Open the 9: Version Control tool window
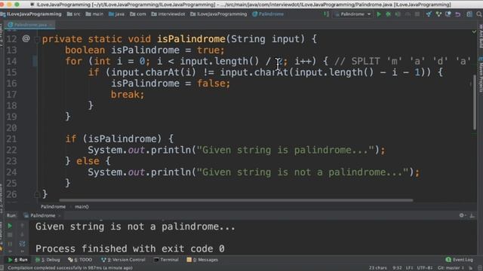Screen dimensions: 483x271 click(123, 260)
